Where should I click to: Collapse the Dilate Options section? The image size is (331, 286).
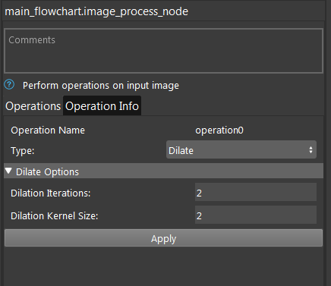[163, 171]
